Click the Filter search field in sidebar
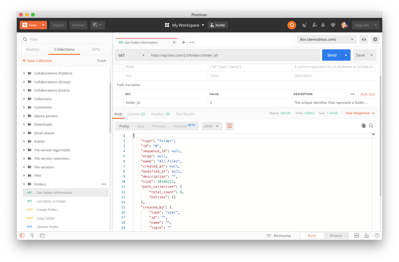399x262 pixels. (64, 39)
